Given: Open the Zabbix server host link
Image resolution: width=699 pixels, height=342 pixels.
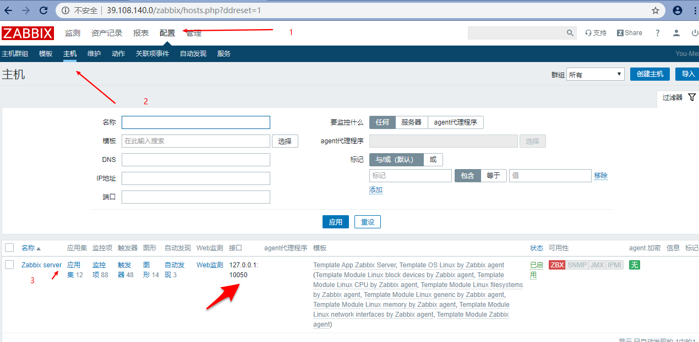Looking at the screenshot, I should pos(41,265).
